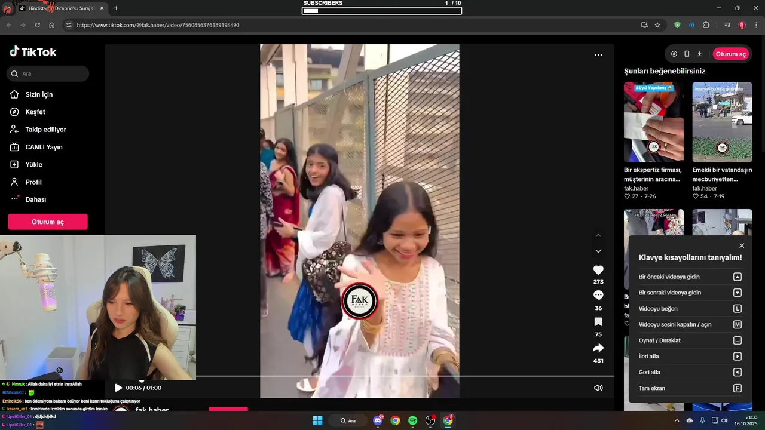765x430 pixels.
Task: Click the taskbar Ara search box
Action: click(348, 420)
